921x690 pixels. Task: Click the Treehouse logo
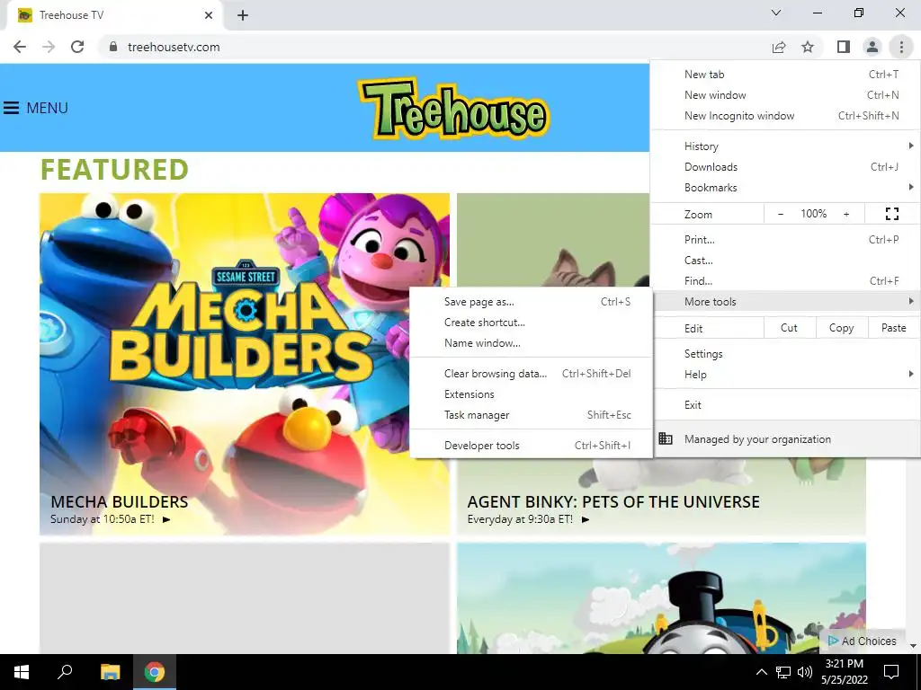click(453, 109)
